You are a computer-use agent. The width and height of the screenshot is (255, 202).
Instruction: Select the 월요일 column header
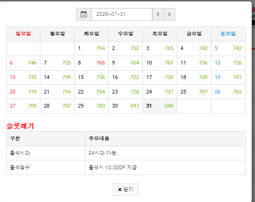[57, 34]
